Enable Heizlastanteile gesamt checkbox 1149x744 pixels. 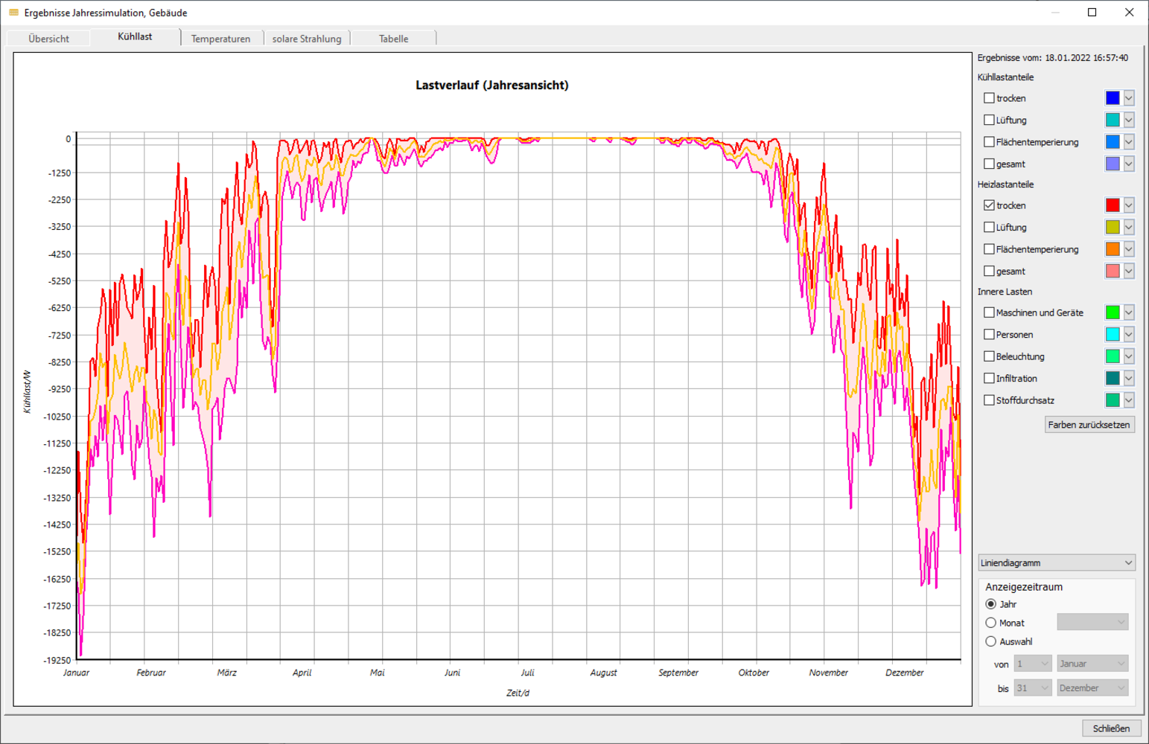tap(989, 271)
